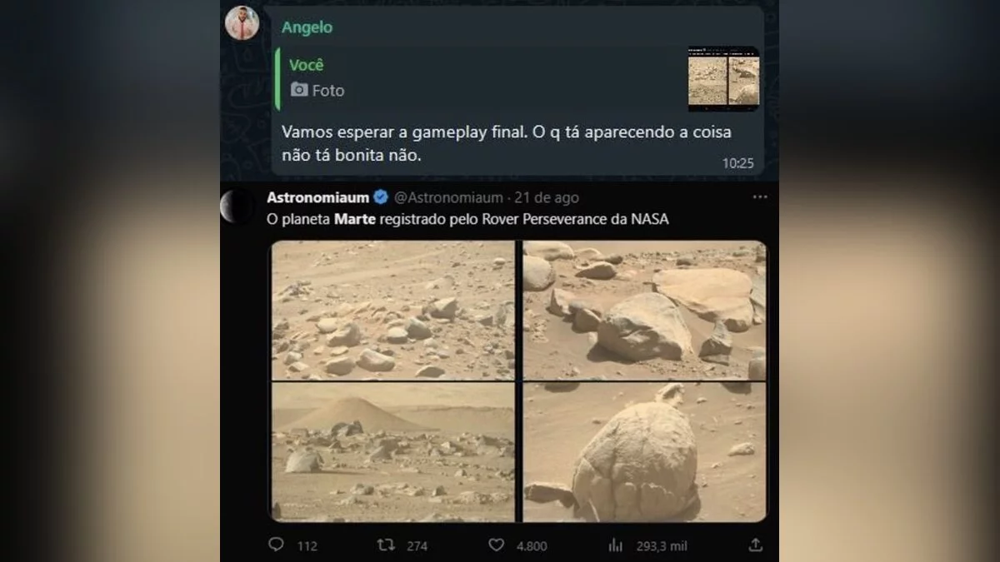The image size is (1000, 562).
Task: Click the reply comment icon
Action: tap(276, 545)
